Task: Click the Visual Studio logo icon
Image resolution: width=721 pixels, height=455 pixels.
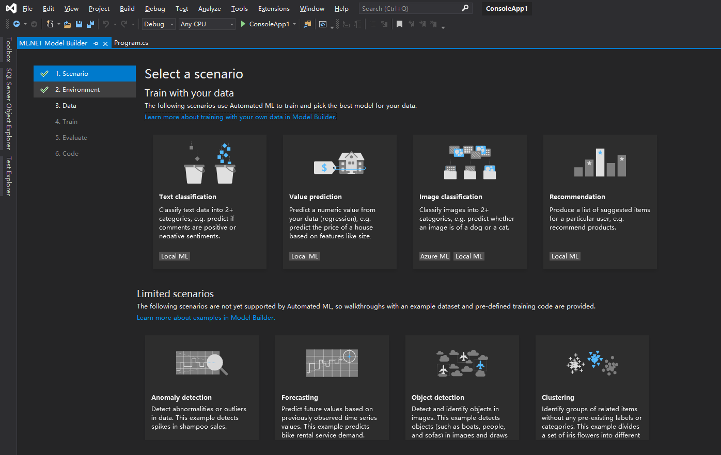Action: tap(11, 8)
